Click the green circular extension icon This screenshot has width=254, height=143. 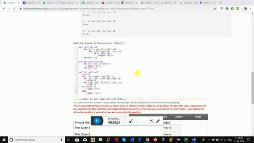227,9
